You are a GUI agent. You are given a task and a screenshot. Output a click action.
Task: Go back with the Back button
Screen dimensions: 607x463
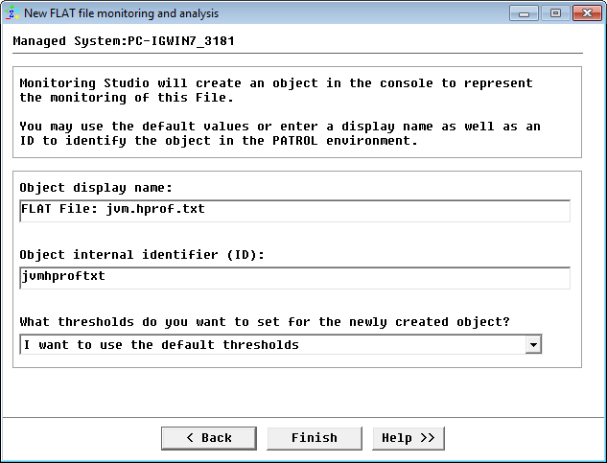pyautogui.click(x=209, y=438)
